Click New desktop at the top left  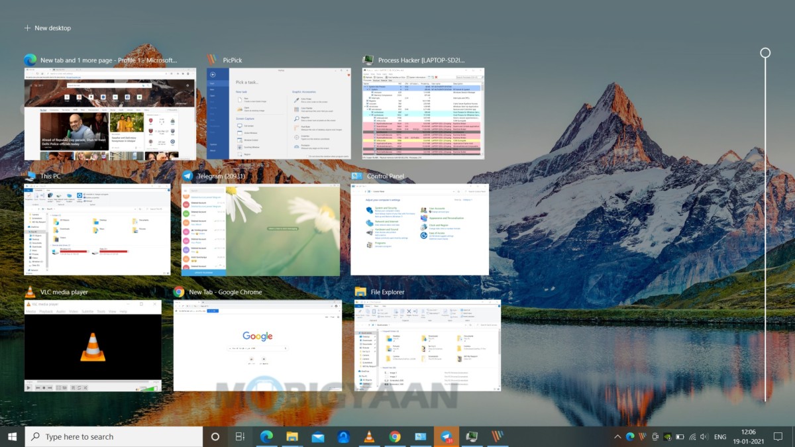pyautogui.click(x=47, y=28)
